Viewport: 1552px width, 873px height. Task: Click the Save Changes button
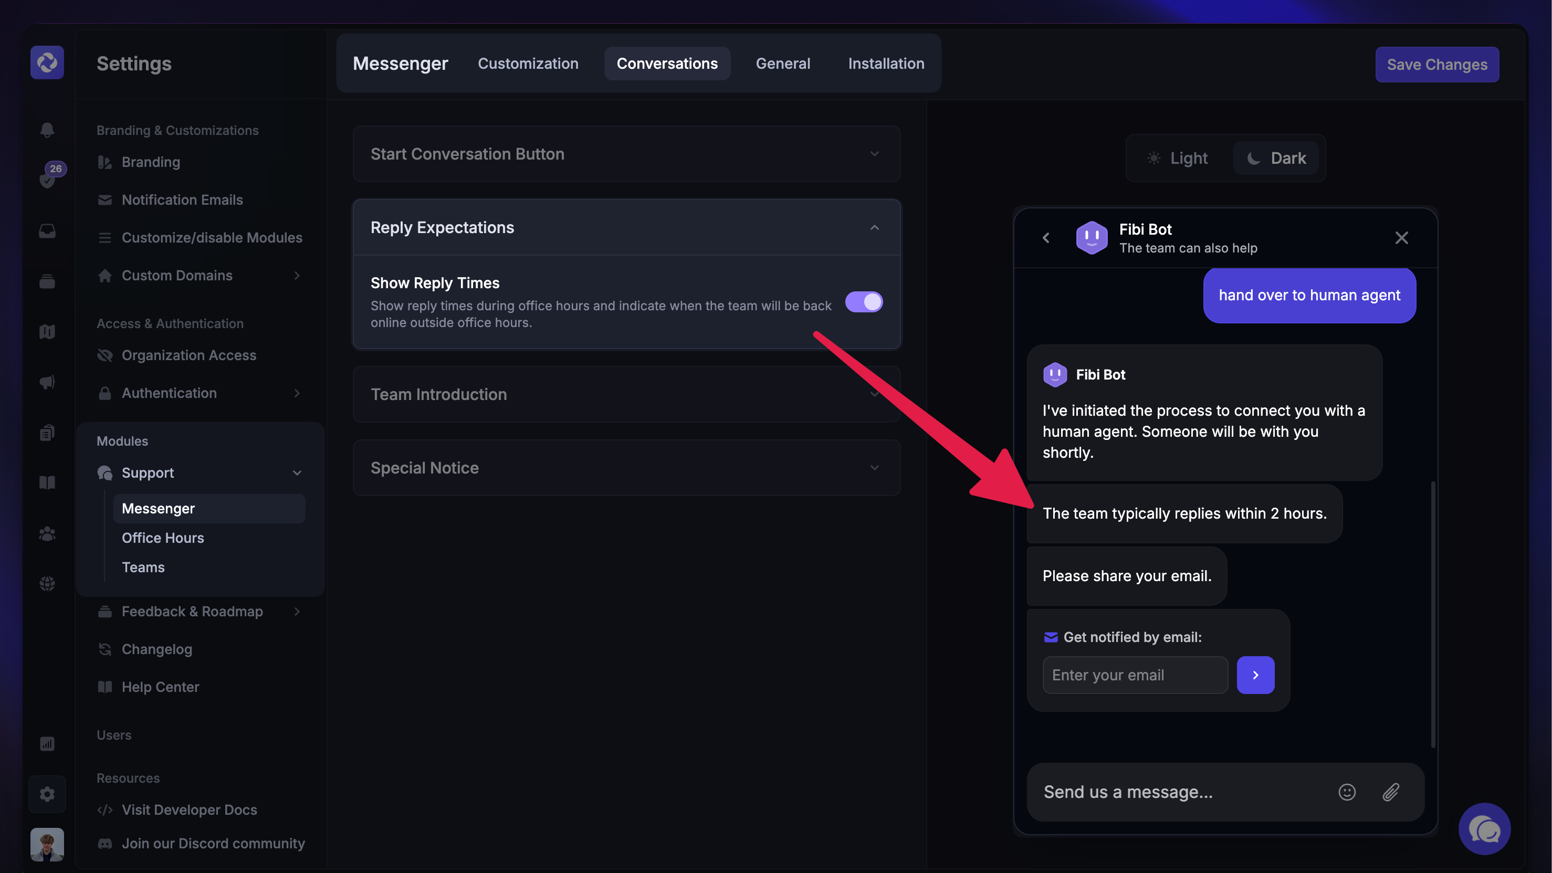point(1436,65)
